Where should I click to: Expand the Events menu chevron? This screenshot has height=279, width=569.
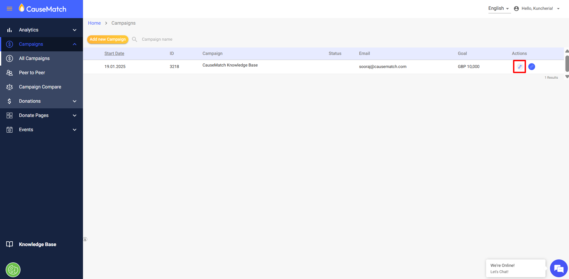click(75, 130)
